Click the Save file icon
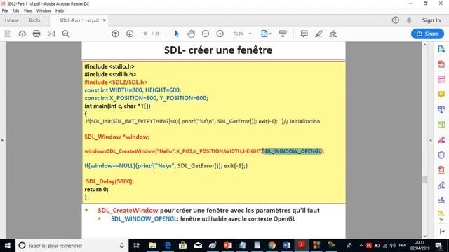 [8, 34]
